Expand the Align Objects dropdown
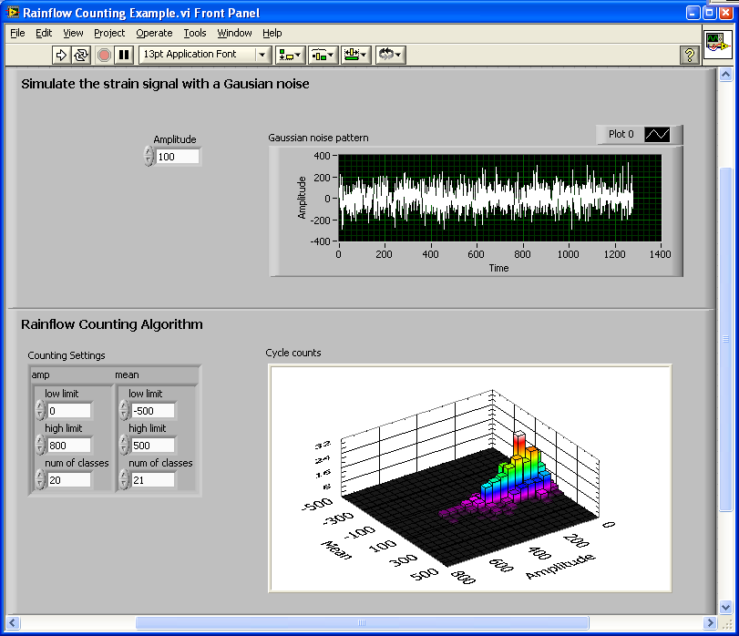Screen dimensions: 739x636 (290, 55)
